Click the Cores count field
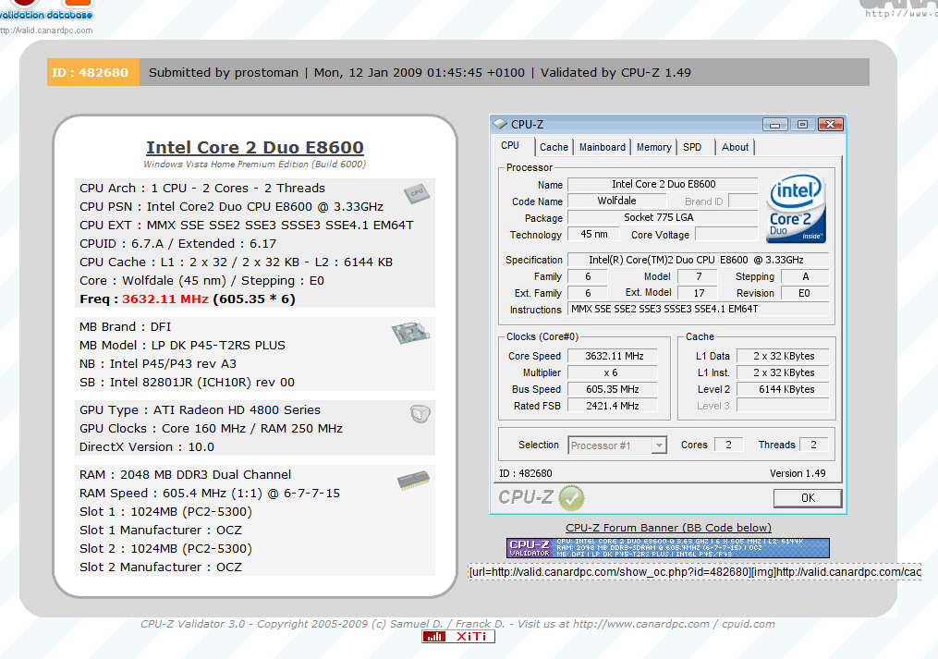This screenshot has height=659, width=938. coord(728,445)
